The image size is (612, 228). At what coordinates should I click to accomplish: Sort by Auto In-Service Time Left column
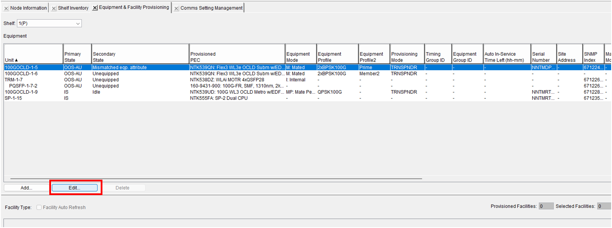[507, 54]
